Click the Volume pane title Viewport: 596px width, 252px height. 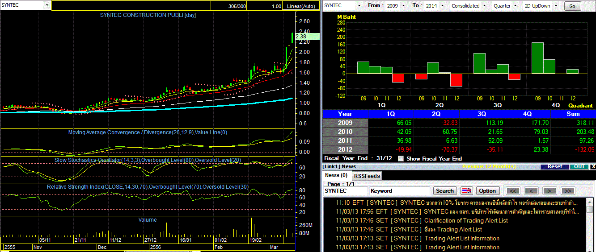pos(148,220)
